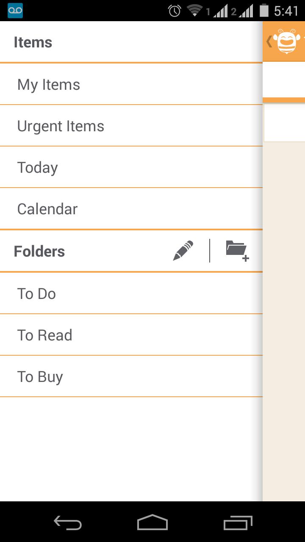Tap the voicemail notification icon
The height and width of the screenshot is (542, 305).
(15, 11)
